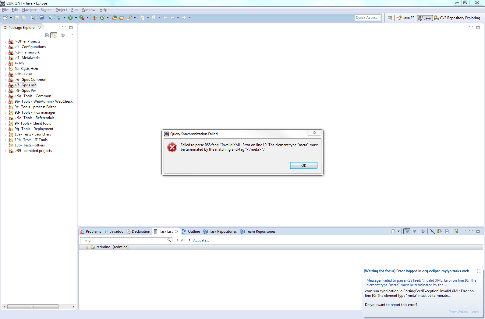Viewport: 485px width, 319px height.
Task: Toggle Focus on Workweek in Task List
Action: tap(423, 231)
